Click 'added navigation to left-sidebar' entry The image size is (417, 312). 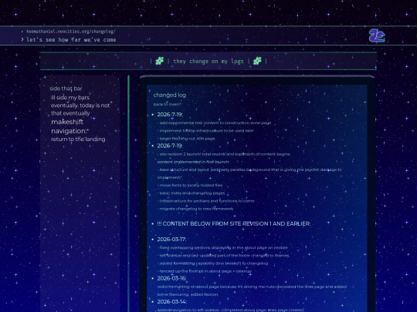click(230, 310)
